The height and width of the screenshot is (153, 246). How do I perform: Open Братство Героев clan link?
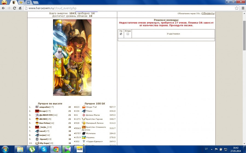tap(94, 119)
